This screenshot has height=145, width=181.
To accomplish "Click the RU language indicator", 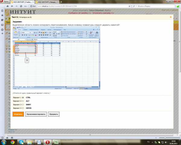I will 148,142.
